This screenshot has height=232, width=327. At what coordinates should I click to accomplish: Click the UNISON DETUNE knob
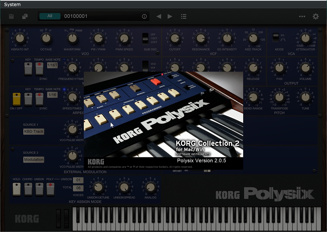pyautogui.click(x=98, y=187)
